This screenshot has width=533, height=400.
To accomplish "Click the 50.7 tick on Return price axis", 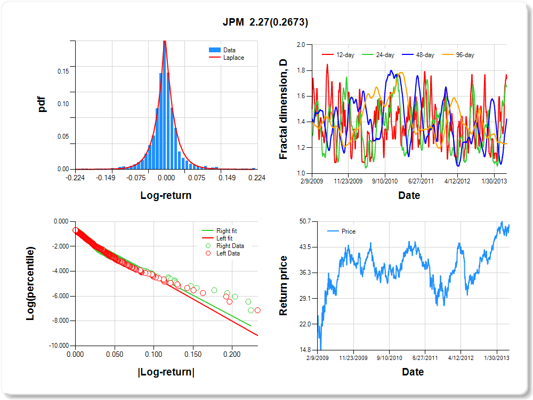I will pos(305,221).
